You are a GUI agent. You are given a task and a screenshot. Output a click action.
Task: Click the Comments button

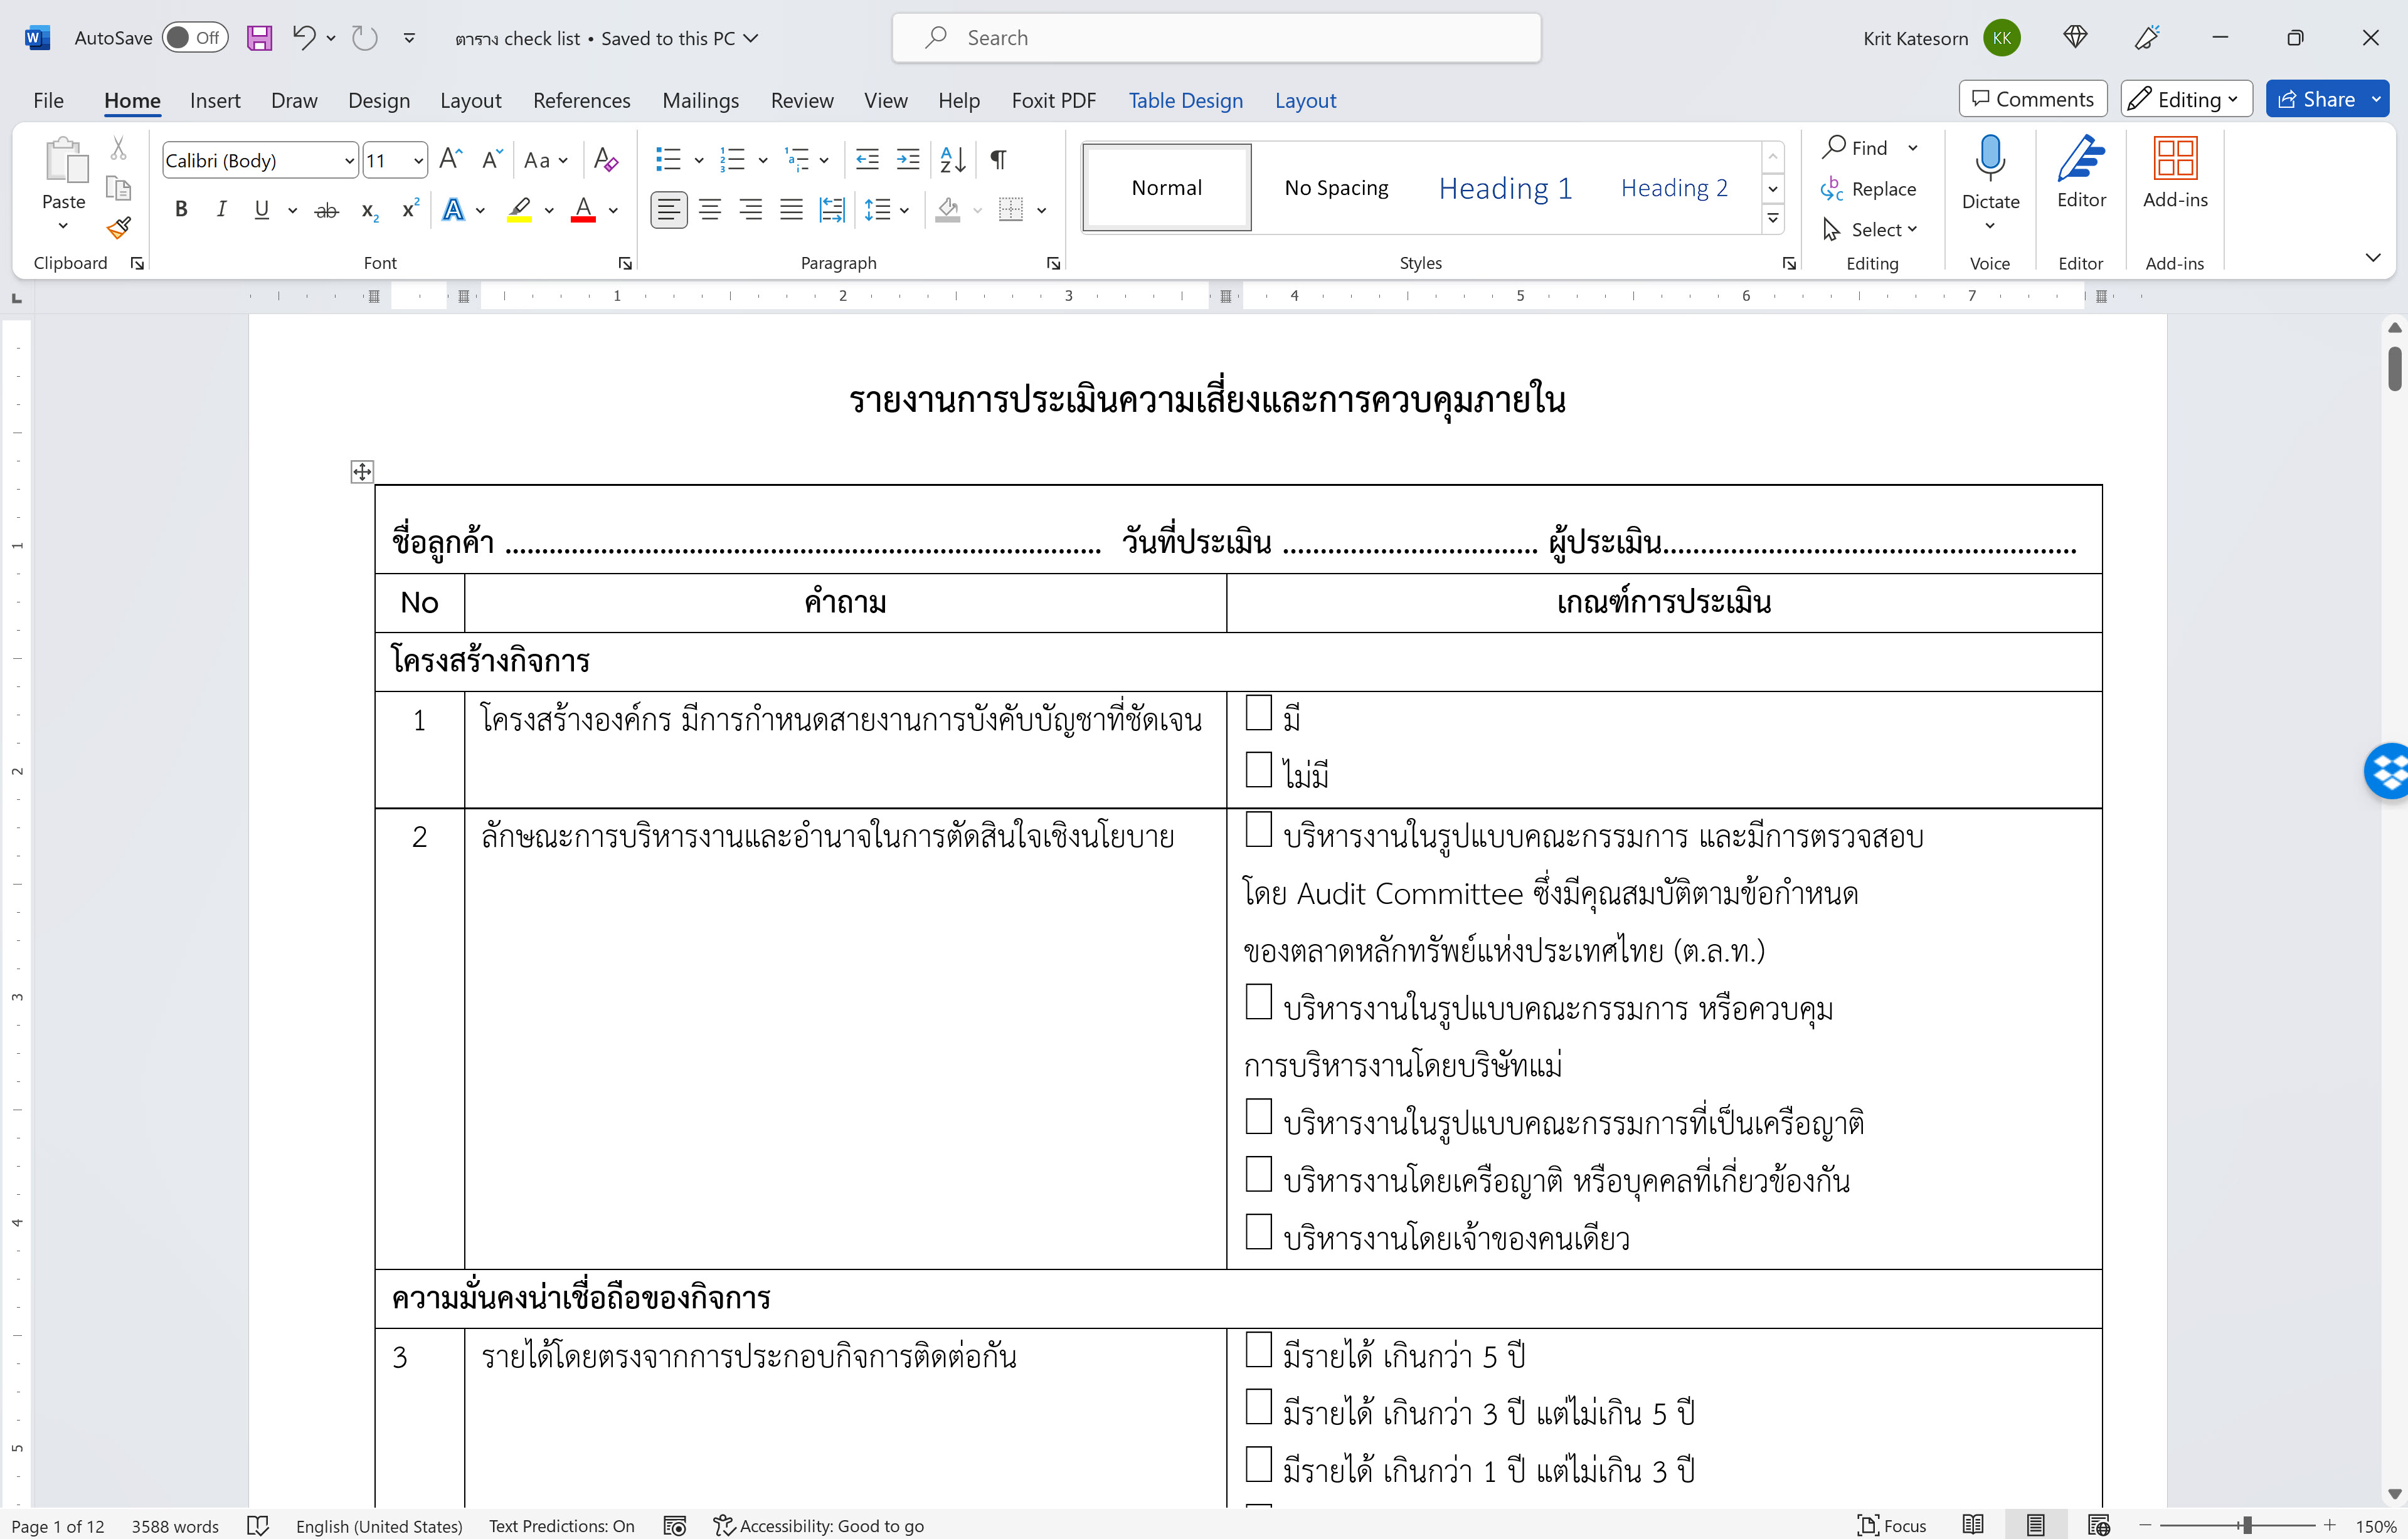(x=2032, y=99)
